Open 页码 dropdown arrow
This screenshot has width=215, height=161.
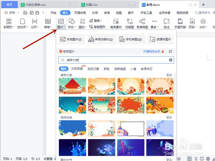click(x=196, y=27)
